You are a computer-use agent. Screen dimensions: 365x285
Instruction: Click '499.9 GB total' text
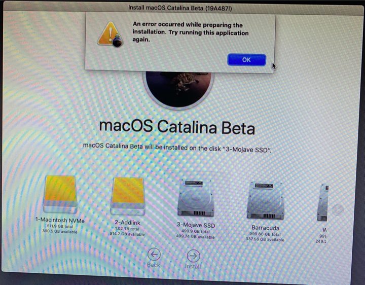click(195, 231)
